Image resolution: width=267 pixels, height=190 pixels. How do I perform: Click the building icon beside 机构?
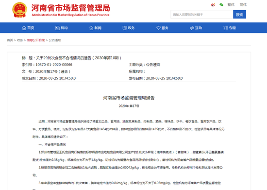pos(57,28)
